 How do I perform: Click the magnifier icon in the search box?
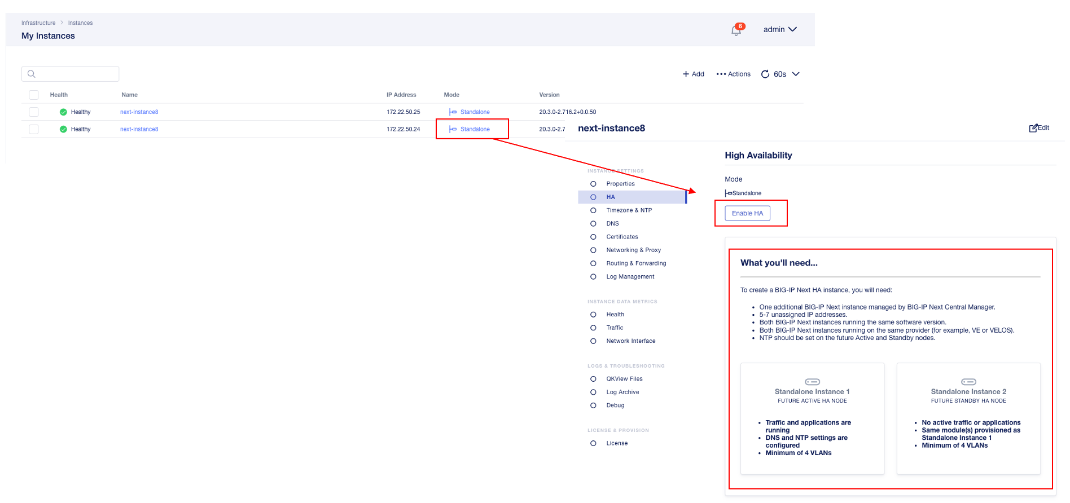[32, 74]
